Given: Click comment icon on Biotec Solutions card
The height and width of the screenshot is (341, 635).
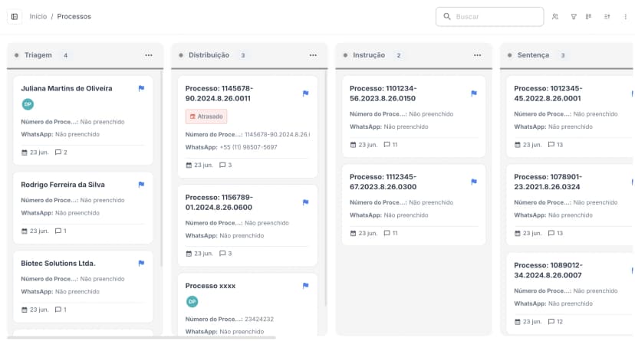Looking at the screenshot, I should [x=58, y=310].
